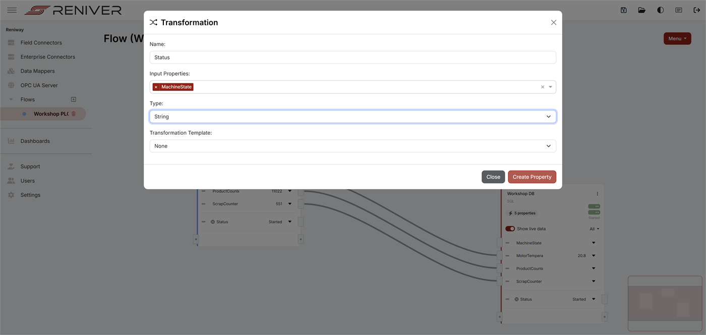Toggle the green Started switch on Workshop DB
This screenshot has height=335, width=706.
tap(594, 212)
